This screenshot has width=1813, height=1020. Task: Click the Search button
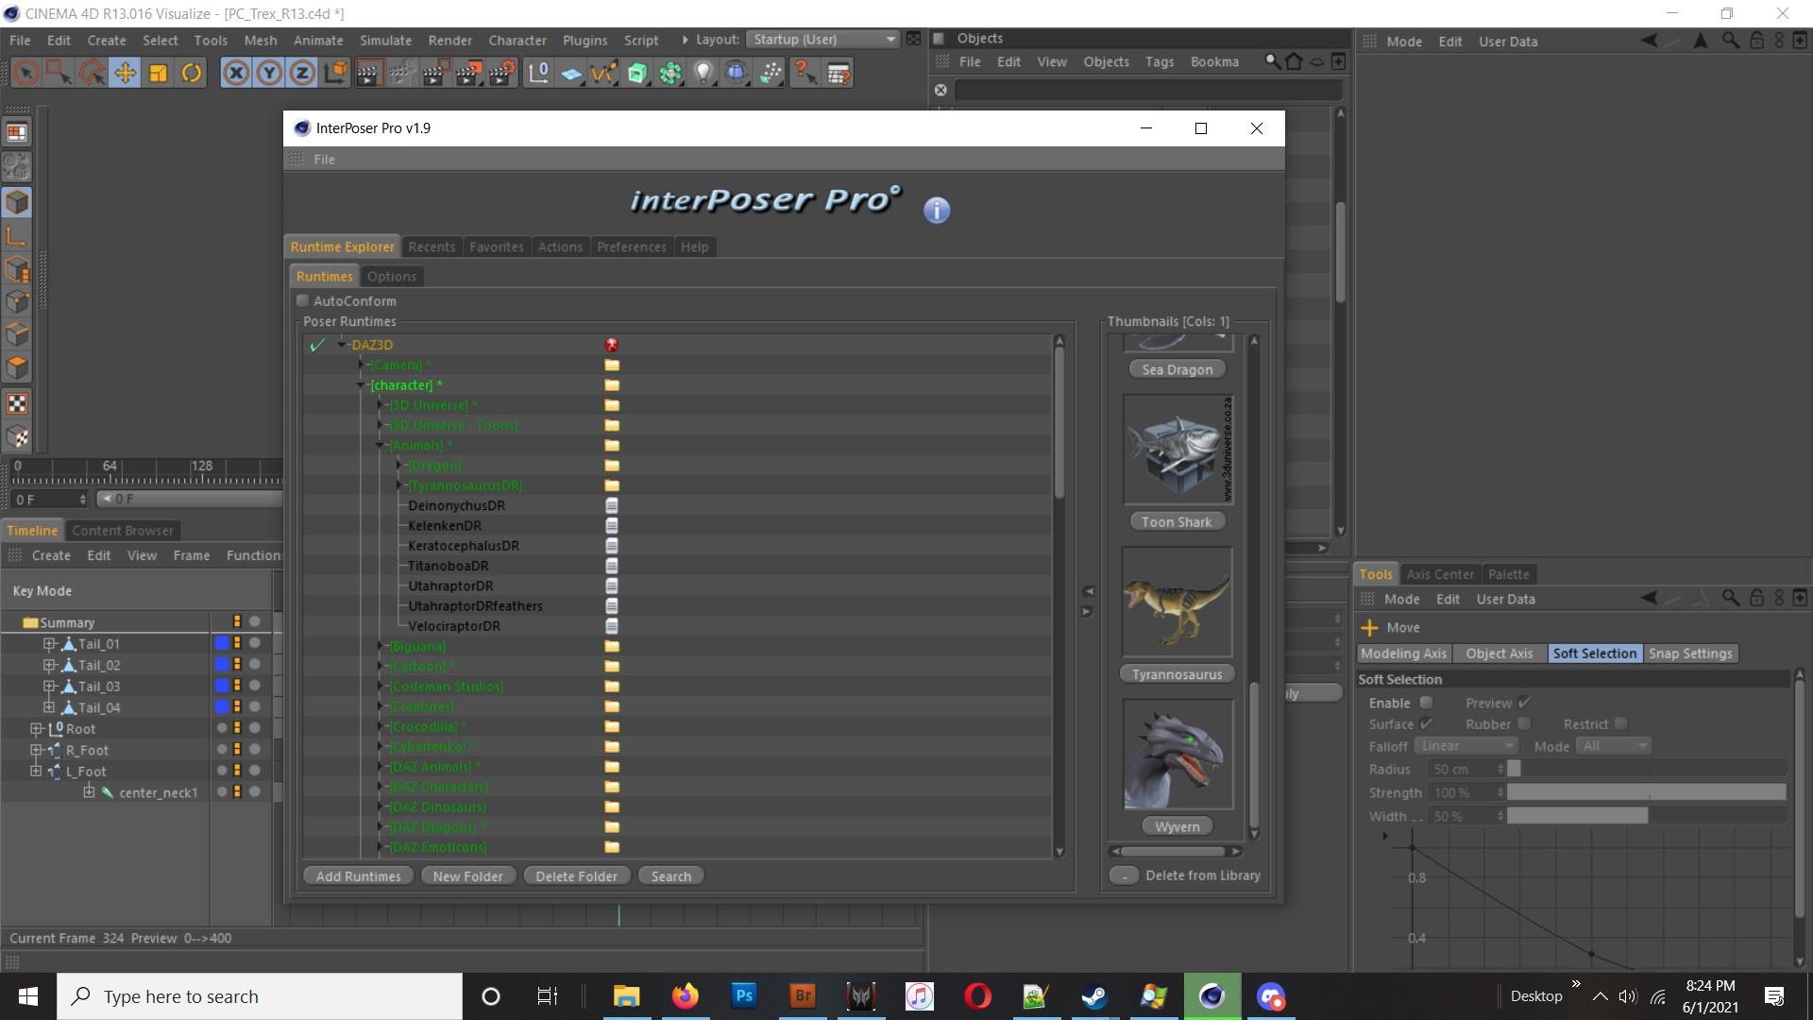(670, 875)
